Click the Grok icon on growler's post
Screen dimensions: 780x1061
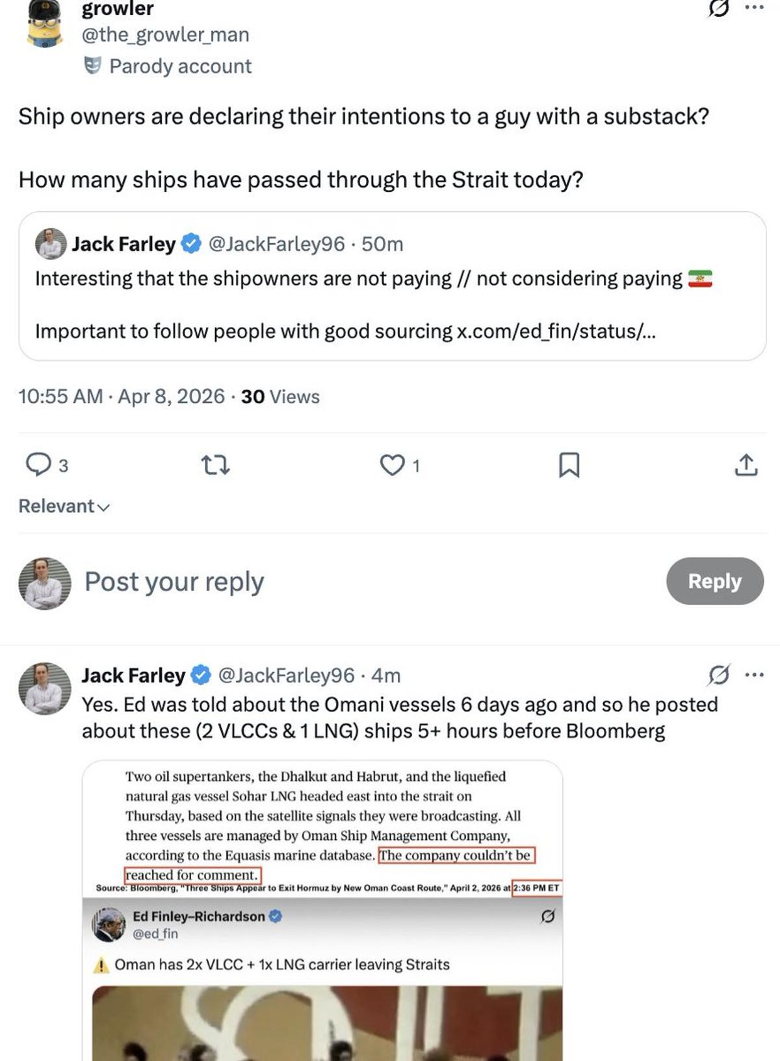coord(718,8)
